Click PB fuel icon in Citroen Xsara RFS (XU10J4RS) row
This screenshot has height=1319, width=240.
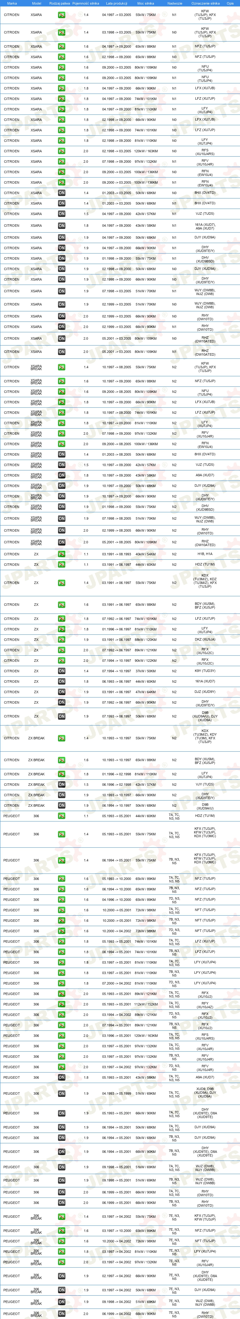61,151
